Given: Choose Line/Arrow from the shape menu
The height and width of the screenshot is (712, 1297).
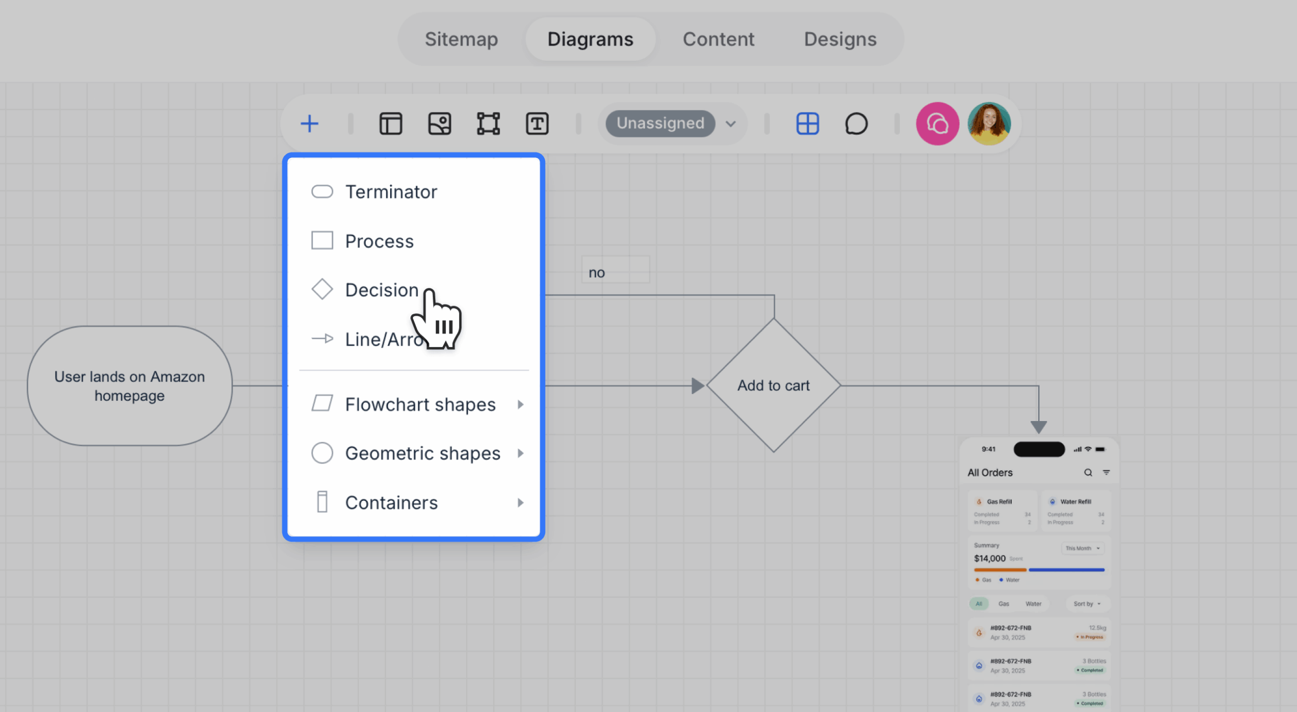Looking at the screenshot, I should (413, 339).
